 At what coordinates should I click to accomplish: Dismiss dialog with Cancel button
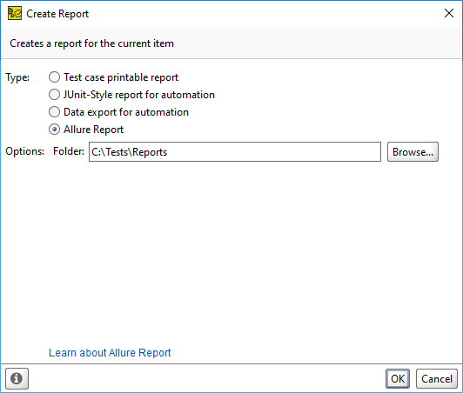pyautogui.click(x=436, y=379)
